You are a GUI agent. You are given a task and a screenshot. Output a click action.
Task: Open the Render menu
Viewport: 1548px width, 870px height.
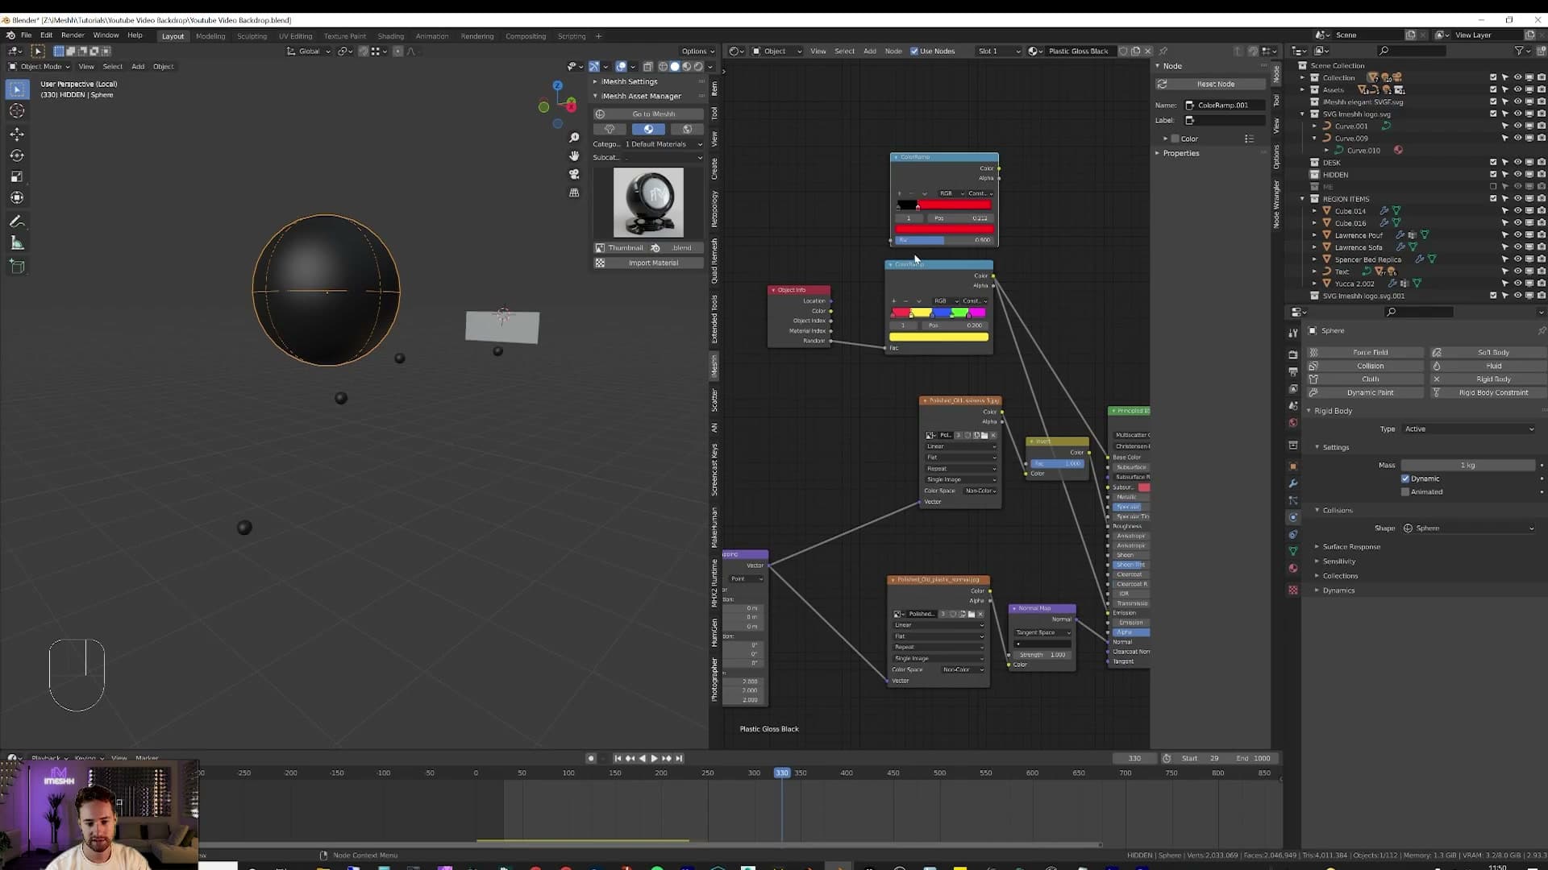pos(73,35)
